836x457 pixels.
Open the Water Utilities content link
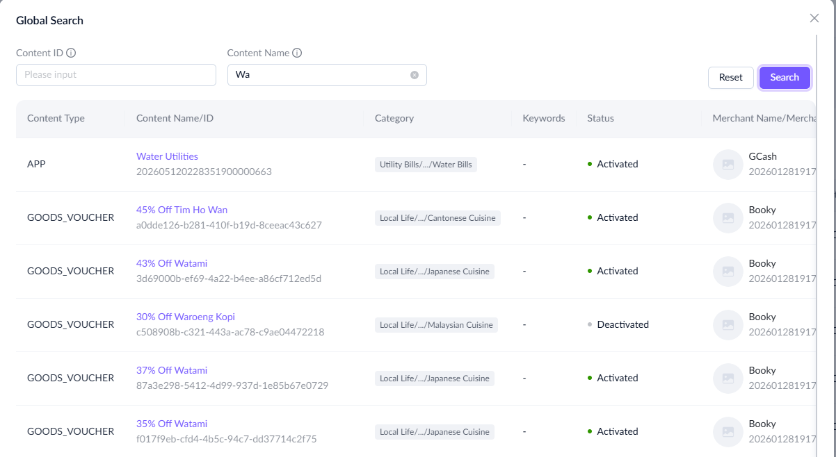[167, 156]
